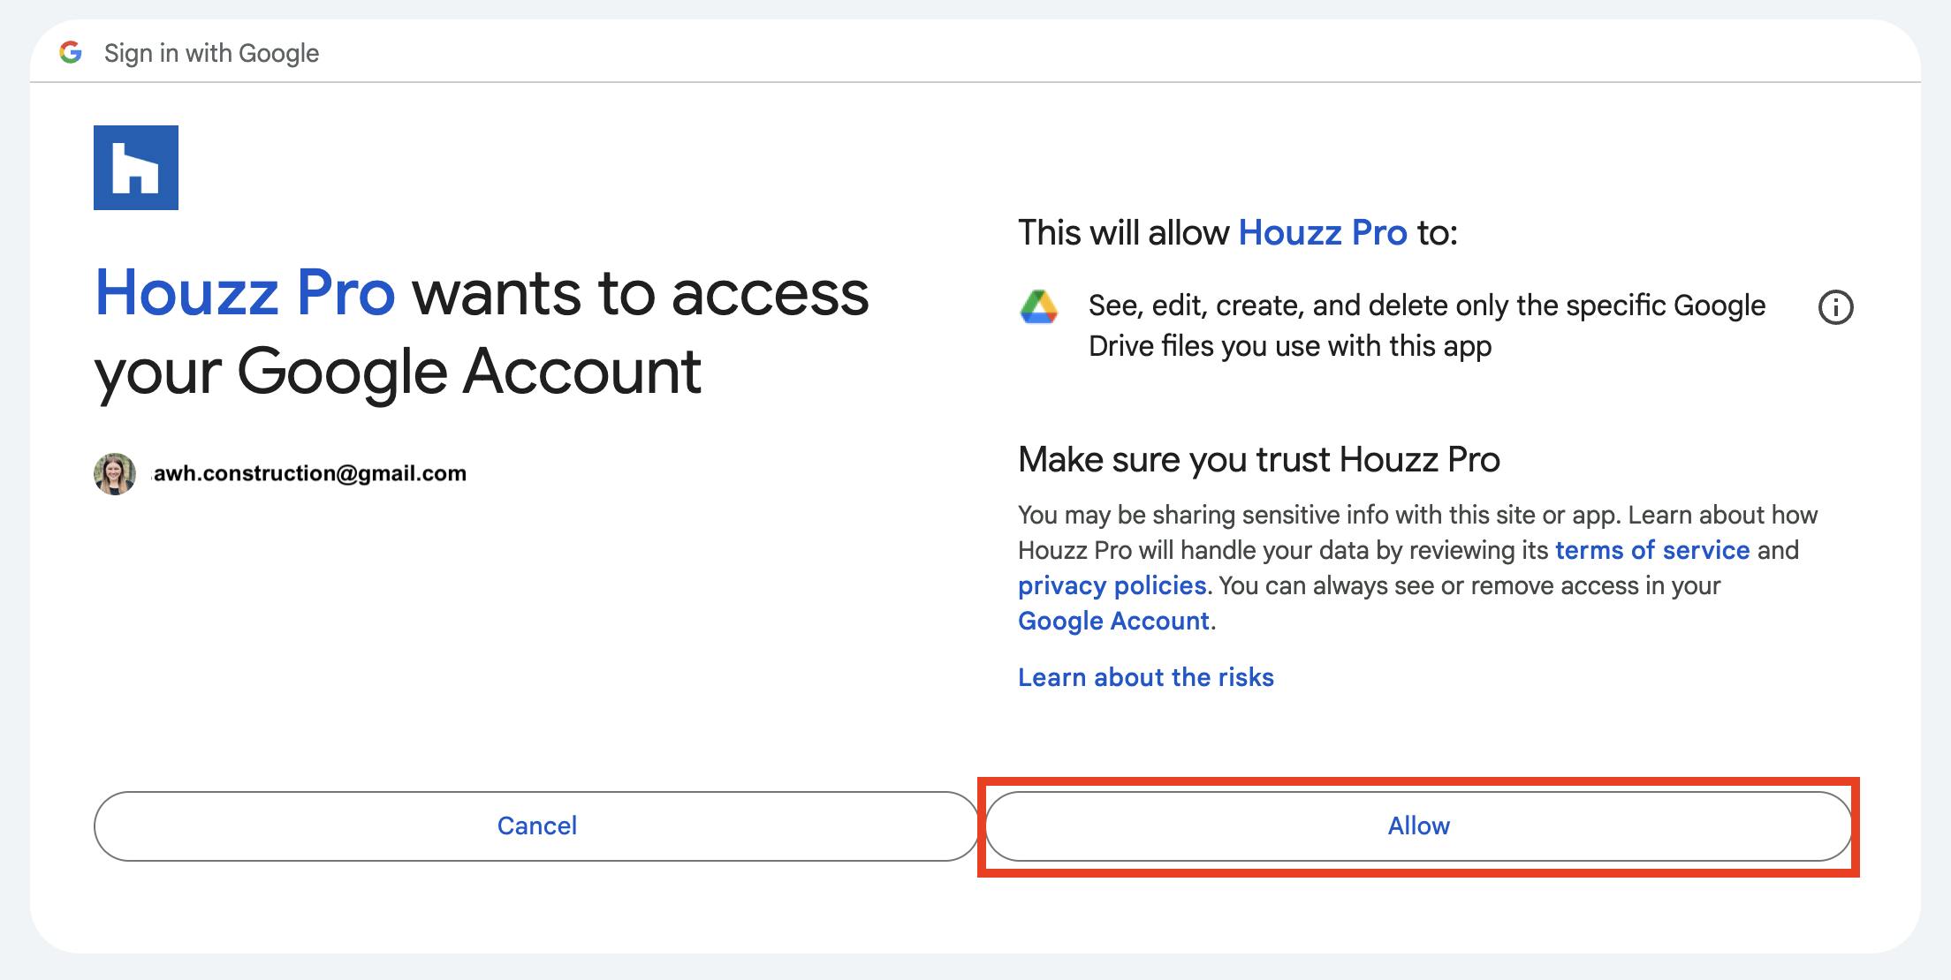Image resolution: width=1951 pixels, height=980 pixels.
Task: Open the terms of service link
Action: (1651, 550)
